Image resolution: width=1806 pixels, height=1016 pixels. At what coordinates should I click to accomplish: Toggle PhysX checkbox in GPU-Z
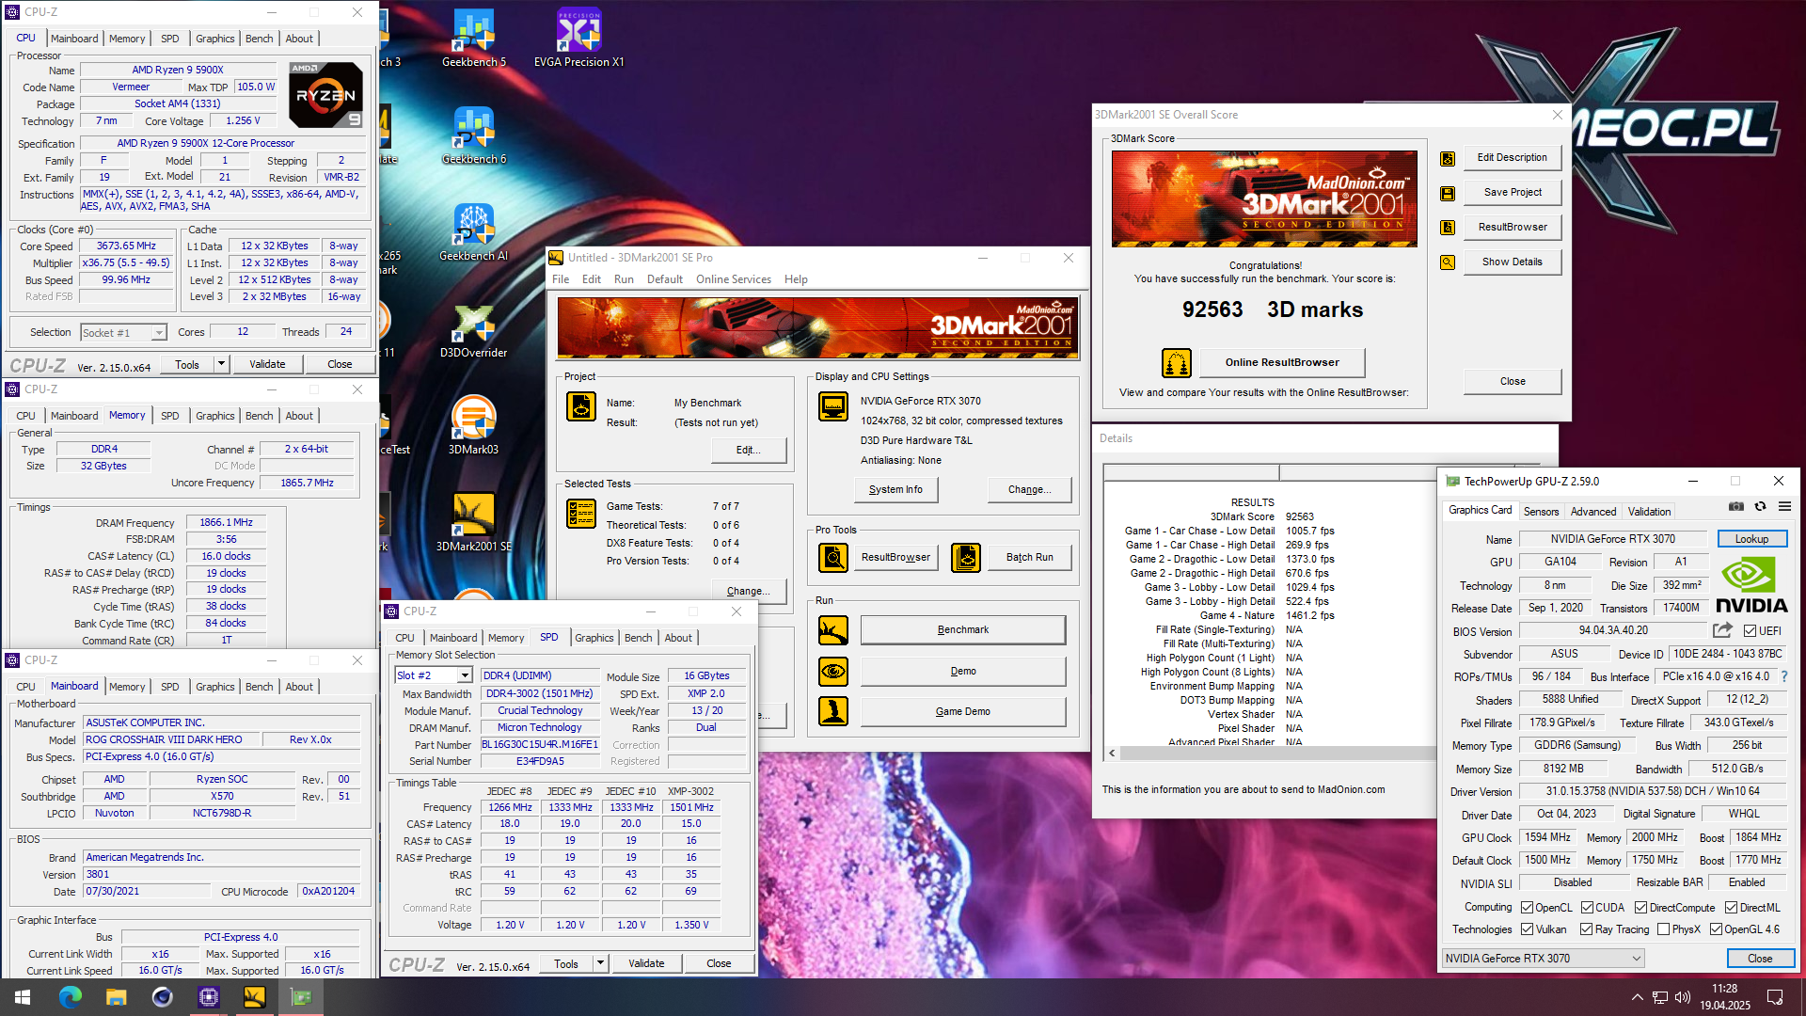pyautogui.click(x=1663, y=929)
